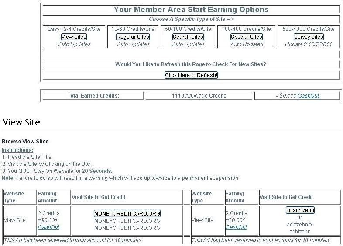Select the 1110 AyuWage Credits cell
Viewport: 343px width, 246px height.
(x=199, y=96)
